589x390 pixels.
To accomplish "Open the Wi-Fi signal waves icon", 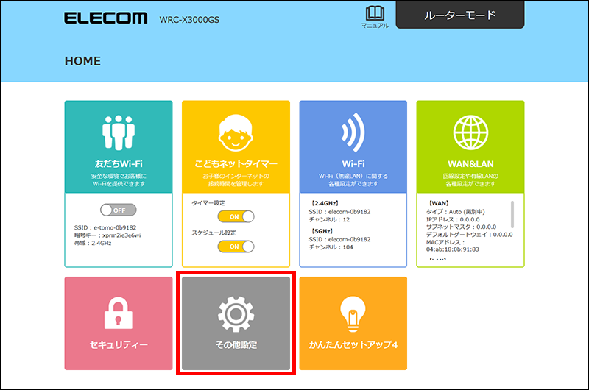I will pyautogui.click(x=353, y=132).
